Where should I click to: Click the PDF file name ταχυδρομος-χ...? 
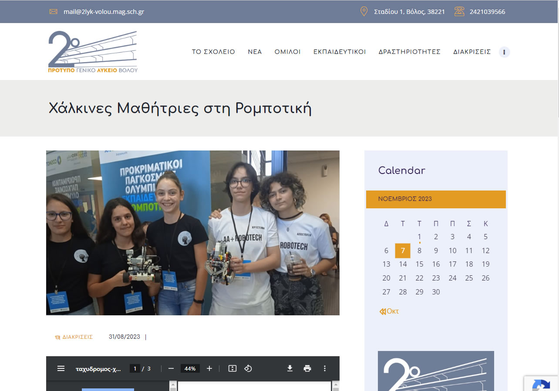pos(98,368)
